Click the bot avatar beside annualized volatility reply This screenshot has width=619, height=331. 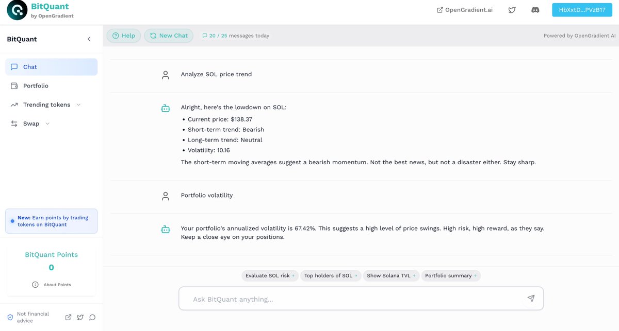166,229
